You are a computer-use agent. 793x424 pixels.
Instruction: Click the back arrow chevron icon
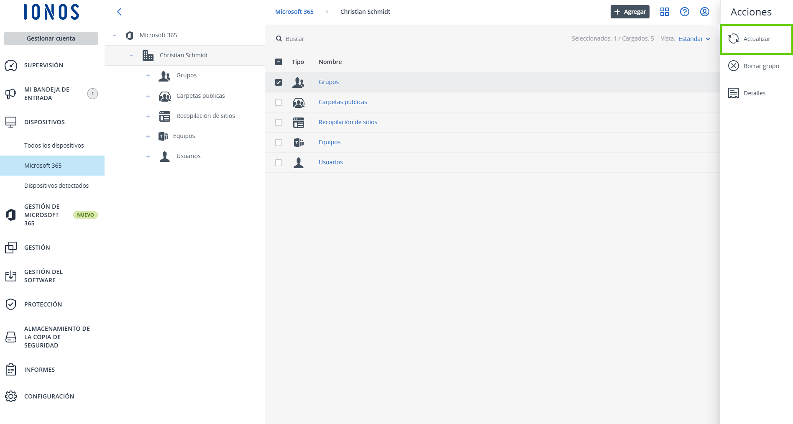pos(119,12)
